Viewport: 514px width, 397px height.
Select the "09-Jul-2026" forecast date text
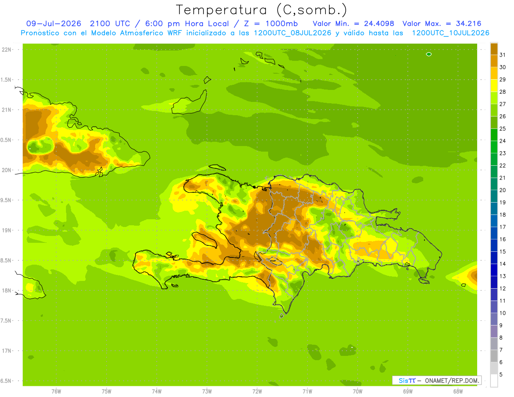(54, 24)
